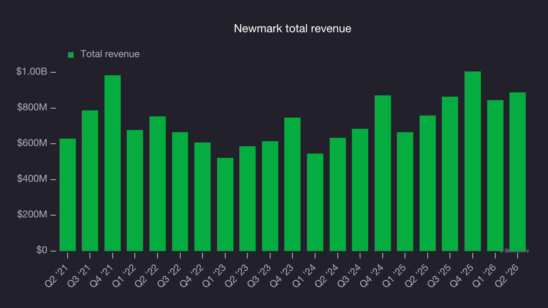Select the Q4 '24 revenue bar

(x=383, y=173)
